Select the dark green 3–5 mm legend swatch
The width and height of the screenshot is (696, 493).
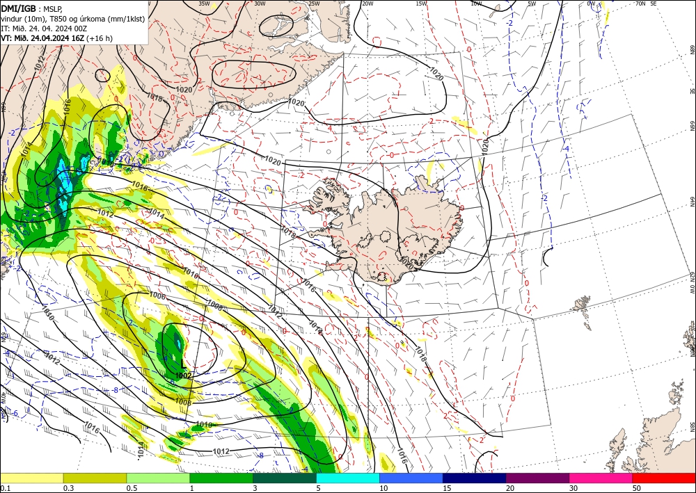(x=285, y=478)
